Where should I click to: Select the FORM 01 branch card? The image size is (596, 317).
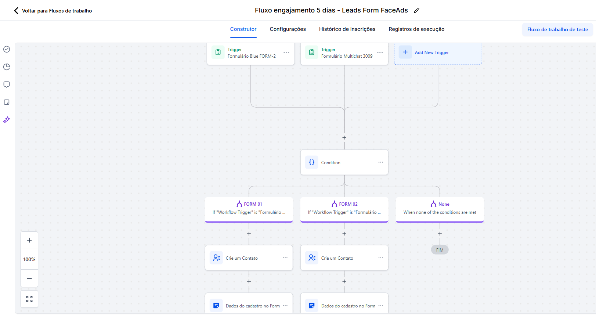(x=249, y=209)
